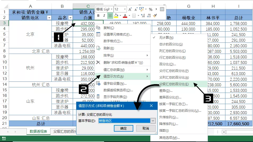Select 指数 option
The height and width of the screenshot is (142, 253).
(179, 130)
